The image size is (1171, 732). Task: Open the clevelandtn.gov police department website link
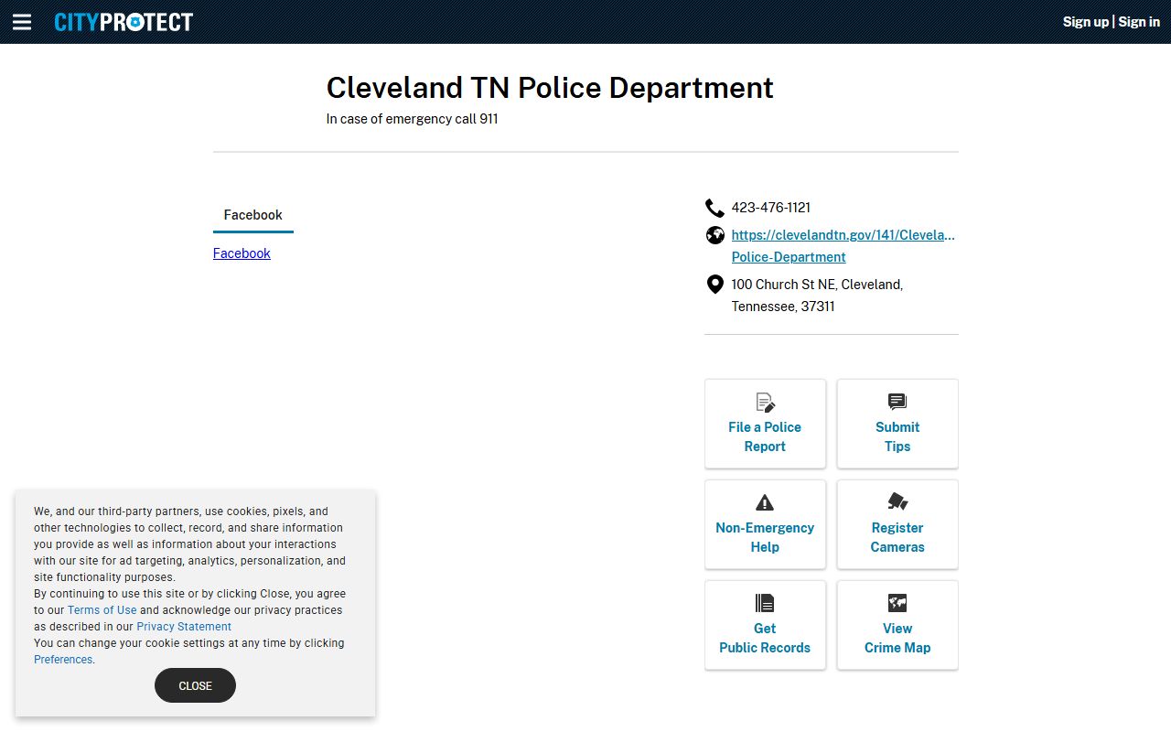[x=843, y=246]
